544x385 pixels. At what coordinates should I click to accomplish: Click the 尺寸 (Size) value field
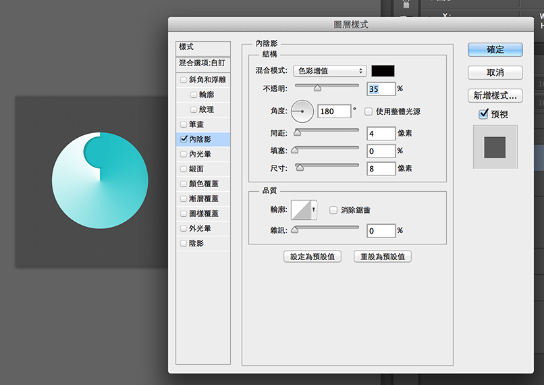tap(381, 168)
